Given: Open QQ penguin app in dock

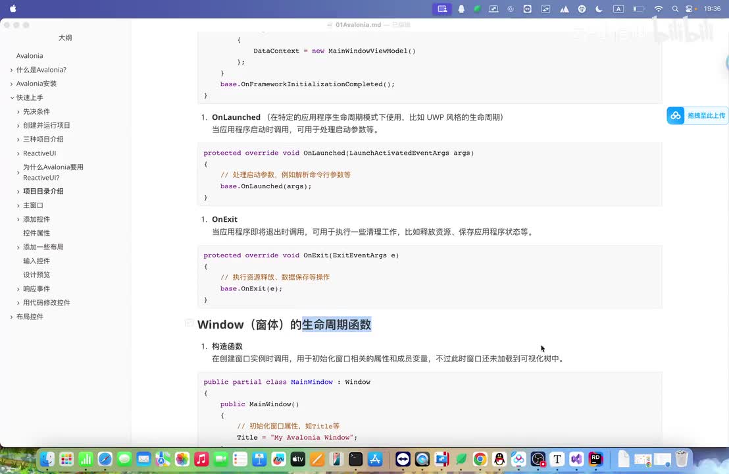Looking at the screenshot, I should [x=499, y=460].
